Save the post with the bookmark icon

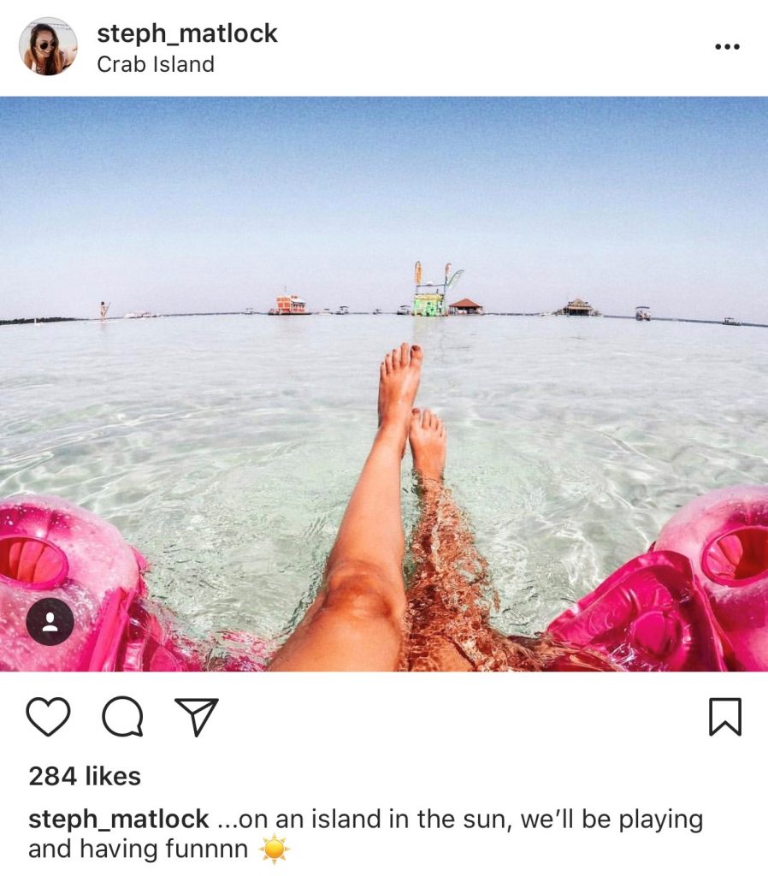point(725,716)
